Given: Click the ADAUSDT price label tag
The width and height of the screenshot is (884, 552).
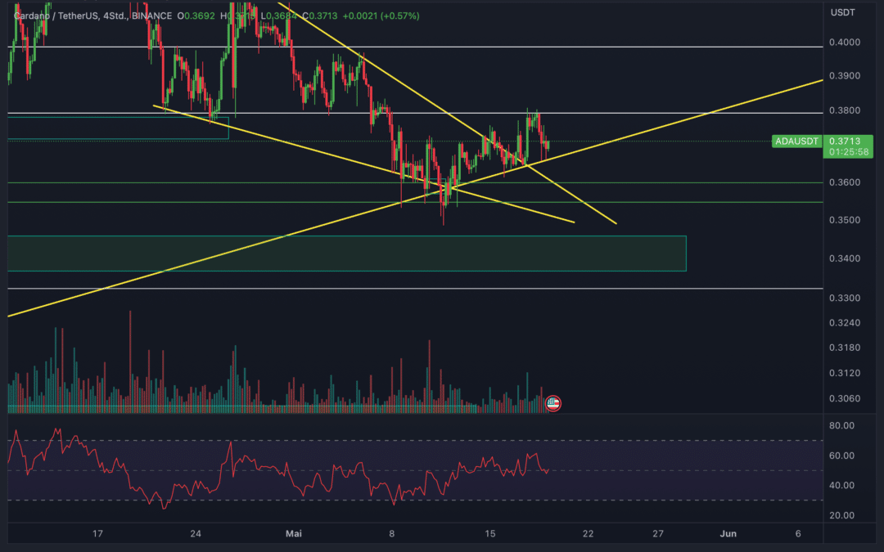Looking at the screenshot, I should pos(796,141).
